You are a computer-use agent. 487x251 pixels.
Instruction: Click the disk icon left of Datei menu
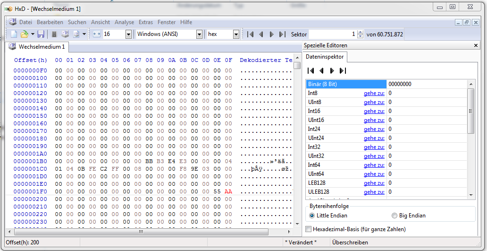[12, 22]
